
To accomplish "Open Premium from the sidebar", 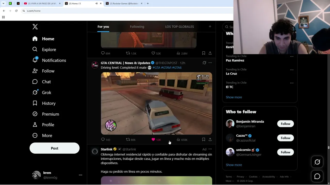I will pos(46,114).
